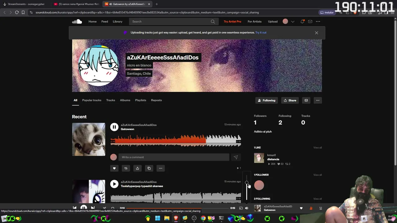397x223 pixels.
Task: Open the For Artists link
Action: [x=255, y=21]
